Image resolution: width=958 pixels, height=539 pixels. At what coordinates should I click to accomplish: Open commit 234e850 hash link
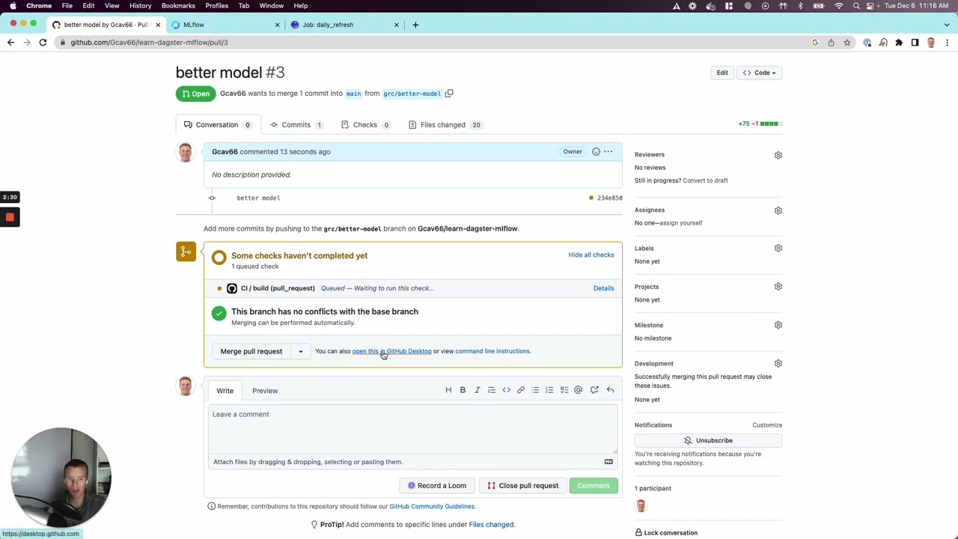pos(610,198)
